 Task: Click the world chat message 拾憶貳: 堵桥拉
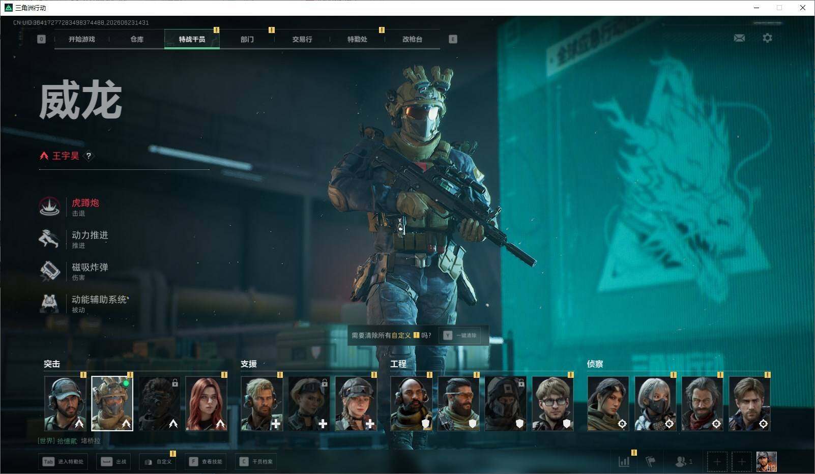[x=69, y=441]
